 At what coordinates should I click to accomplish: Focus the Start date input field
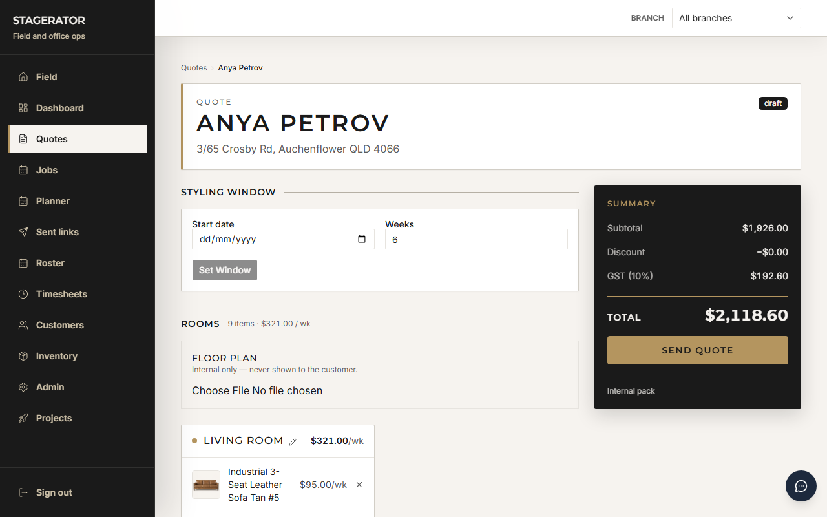pyautogui.click(x=283, y=239)
